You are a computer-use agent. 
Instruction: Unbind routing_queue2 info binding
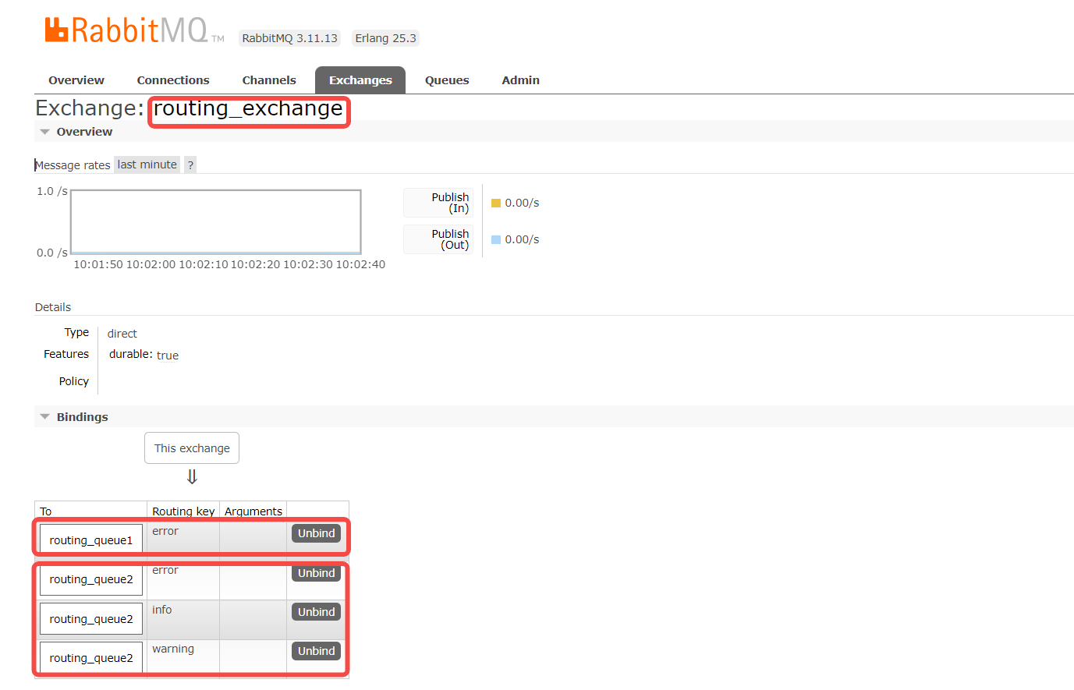[x=316, y=612]
